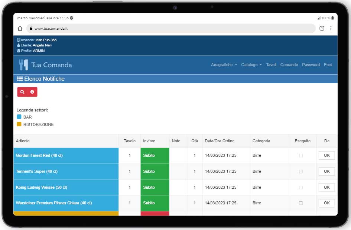Click the Irish Pub 365 company name
The height and width of the screenshot is (230, 351).
pos(46,40)
